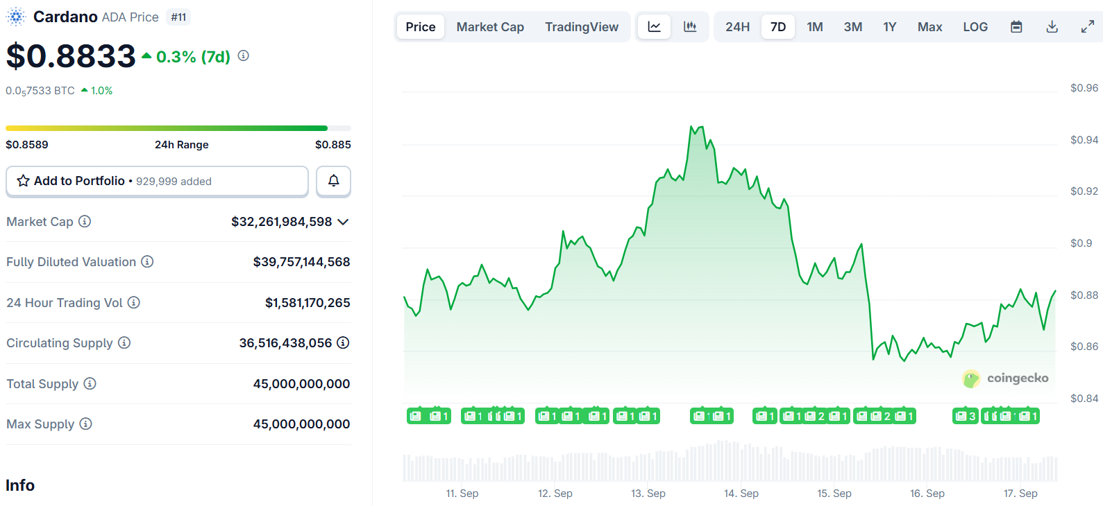Click the 1.0% BTC change value
The height and width of the screenshot is (506, 1103).
click(101, 91)
